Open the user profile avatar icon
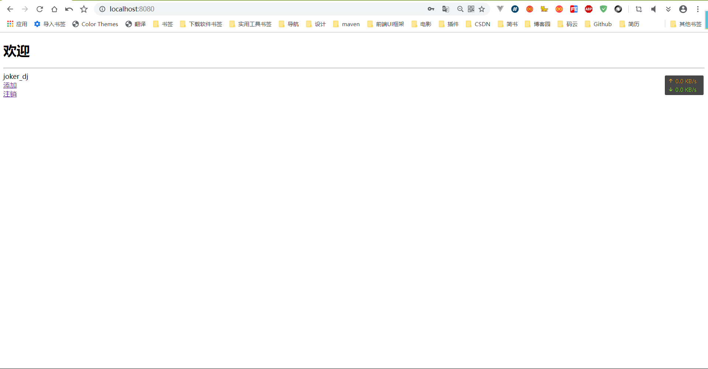 [x=683, y=9]
